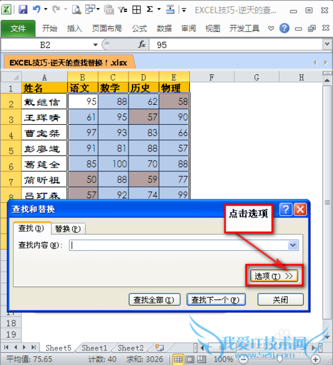Image resolution: width=333 pixels, height=365 pixels.
Task: Switch to the 审阅 ribbon tab
Action: coord(188,29)
